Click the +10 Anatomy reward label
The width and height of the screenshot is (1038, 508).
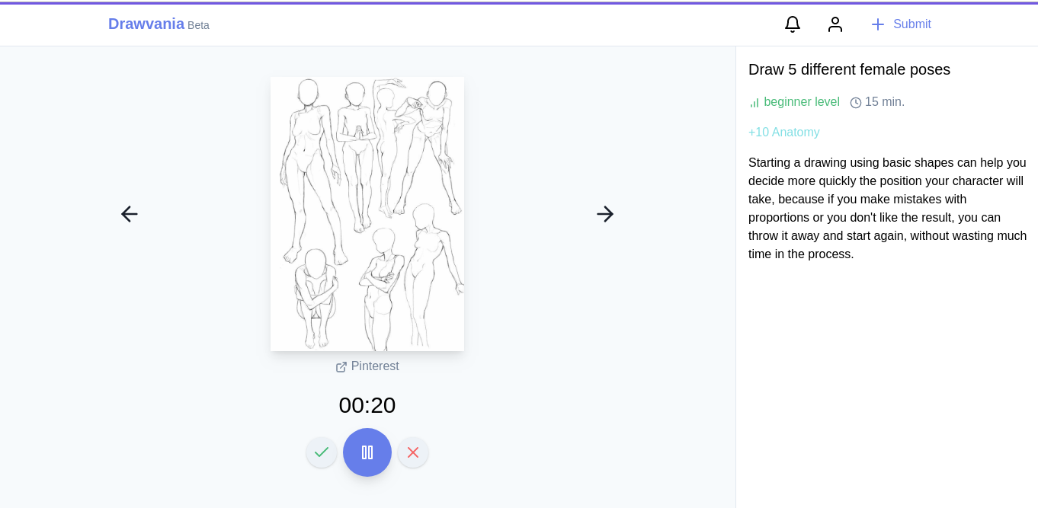click(784, 133)
